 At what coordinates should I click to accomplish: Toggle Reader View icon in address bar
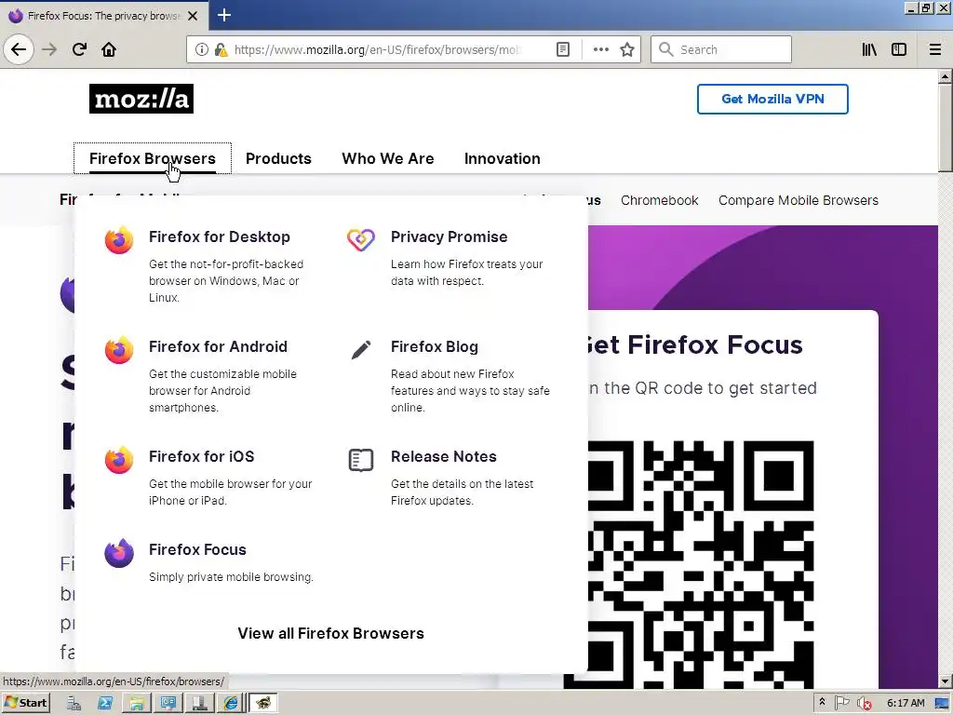point(563,50)
